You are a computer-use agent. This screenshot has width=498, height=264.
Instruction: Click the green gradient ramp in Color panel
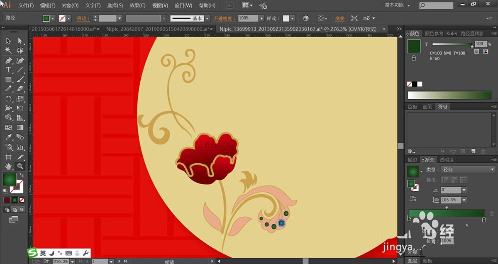pyautogui.click(x=449, y=95)
